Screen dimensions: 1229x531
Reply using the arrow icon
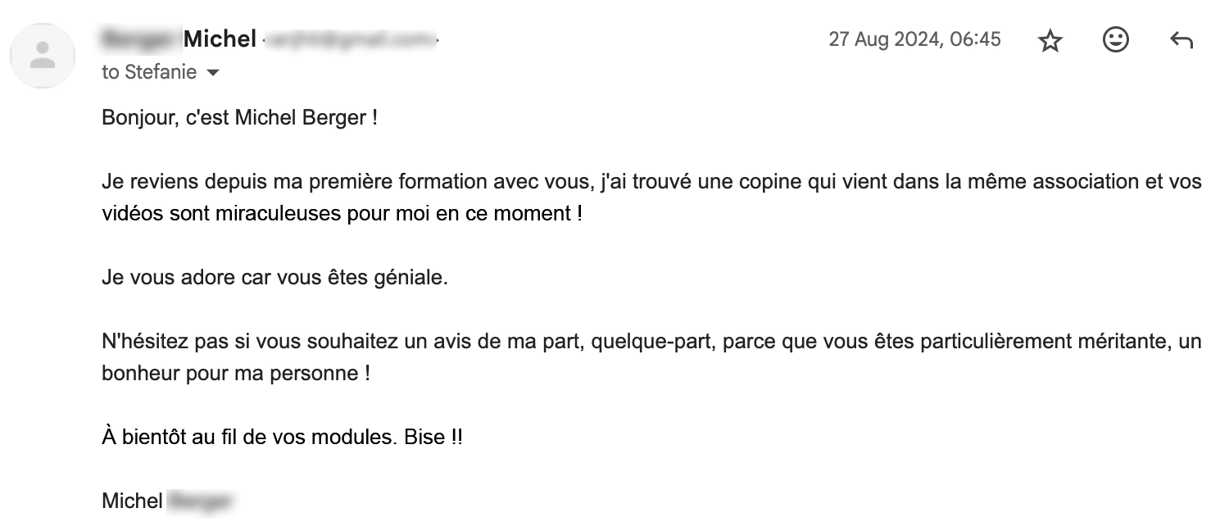1181,40
